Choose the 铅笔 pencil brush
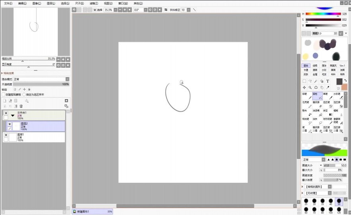 pos(307,96)
